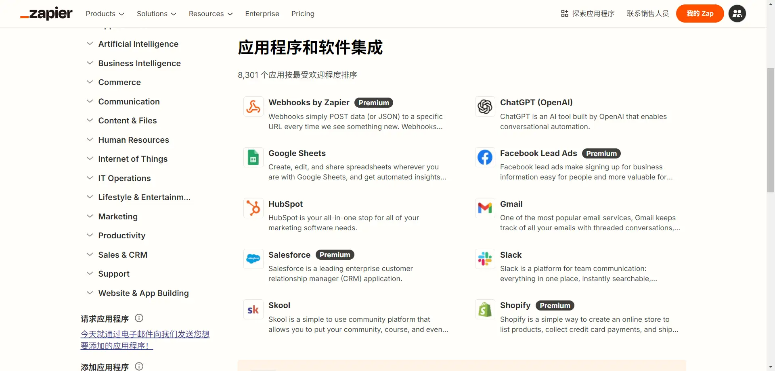
Task: Click the grid icon of 探索应用程序
Action: coord(565,14)
